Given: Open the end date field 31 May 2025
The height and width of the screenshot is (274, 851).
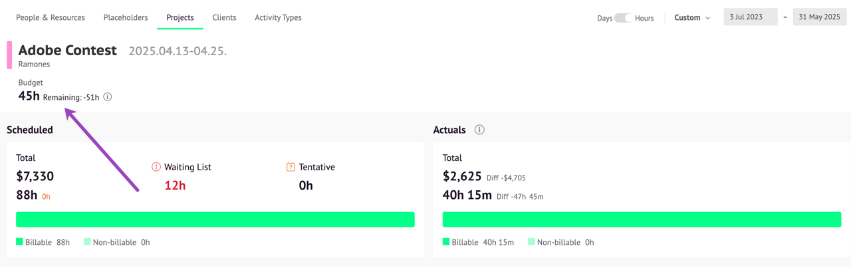Looking at the screenshot, I should [x=819, y=17].
